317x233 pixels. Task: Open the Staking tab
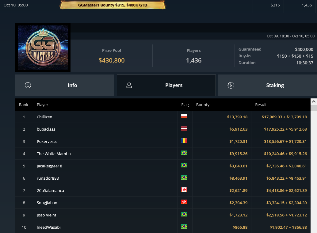tap(267, 85)
